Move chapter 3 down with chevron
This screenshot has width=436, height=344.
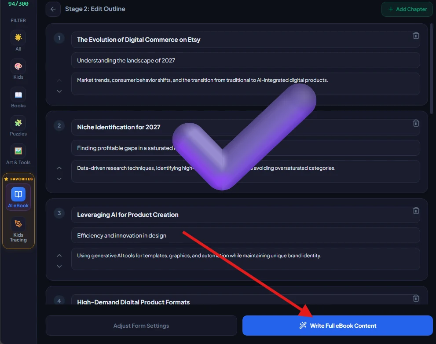click(x=59, y=267)
